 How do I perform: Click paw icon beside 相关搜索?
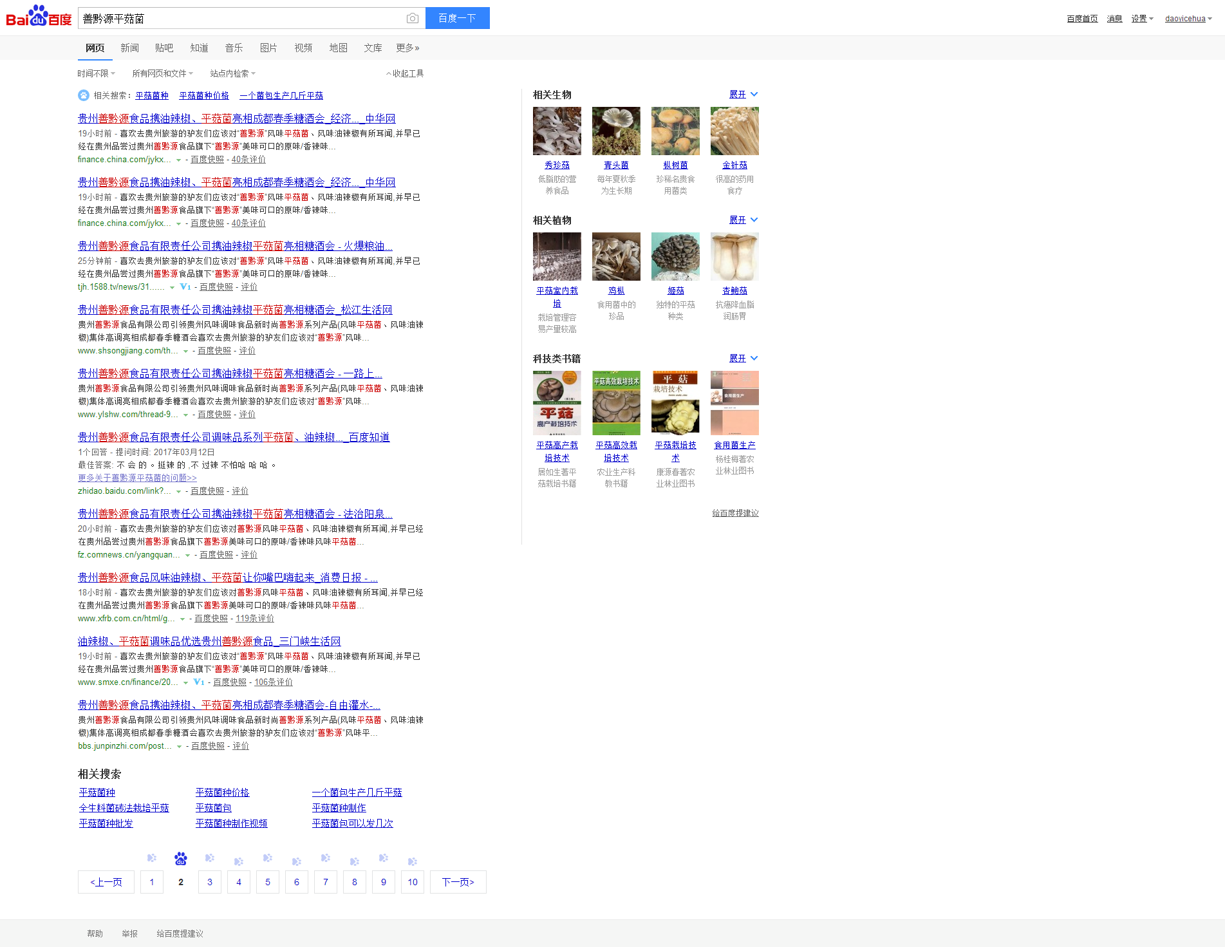click(x=84, y=95)
